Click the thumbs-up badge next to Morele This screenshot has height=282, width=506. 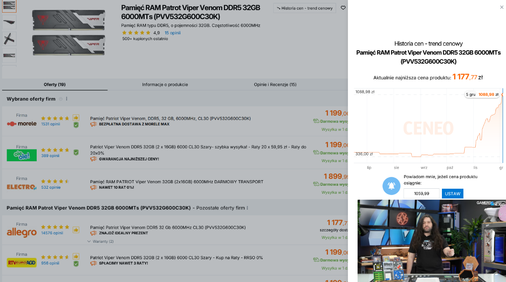point(76,118)
